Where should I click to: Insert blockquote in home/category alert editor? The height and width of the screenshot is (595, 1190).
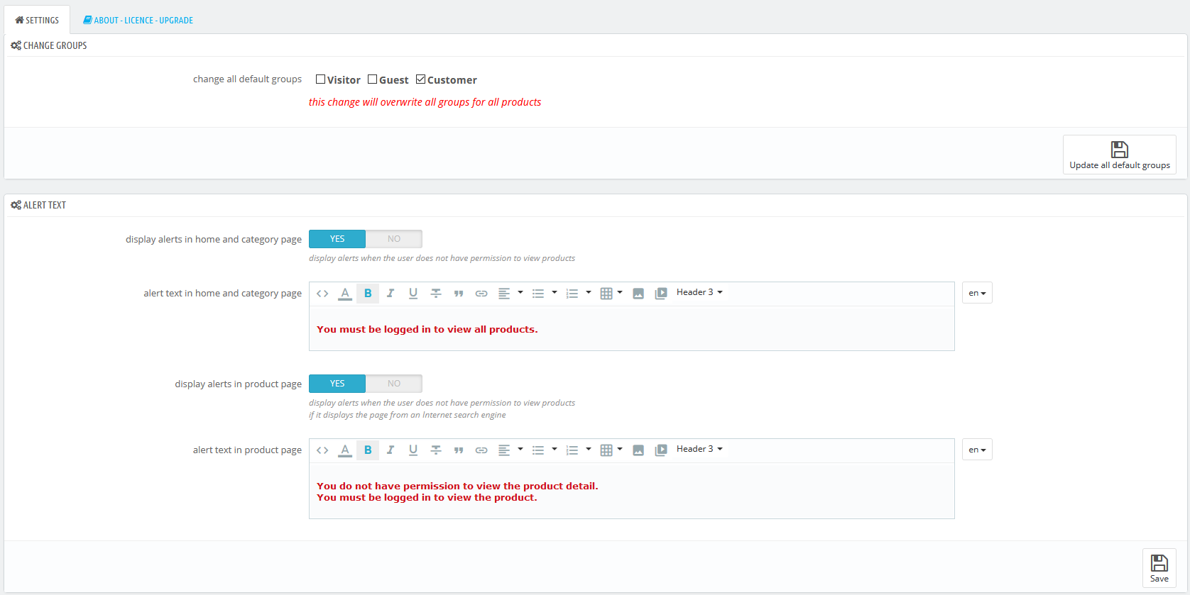pos(459,294)
